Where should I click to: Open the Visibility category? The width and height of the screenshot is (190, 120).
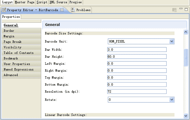pyautogui.click(x=21, y=47)
